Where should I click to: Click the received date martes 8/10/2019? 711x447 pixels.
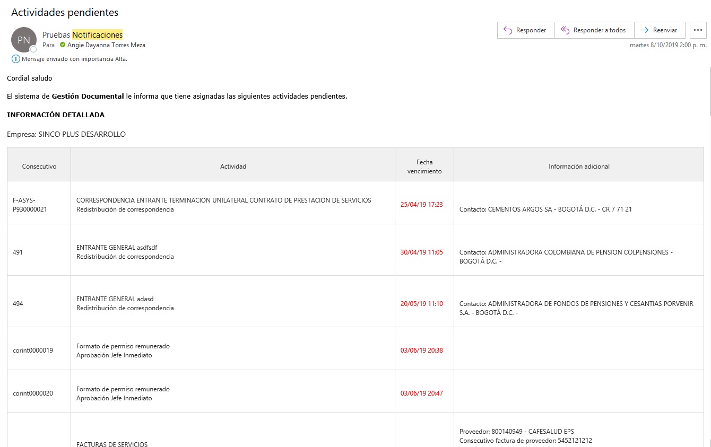pos(668,45)
